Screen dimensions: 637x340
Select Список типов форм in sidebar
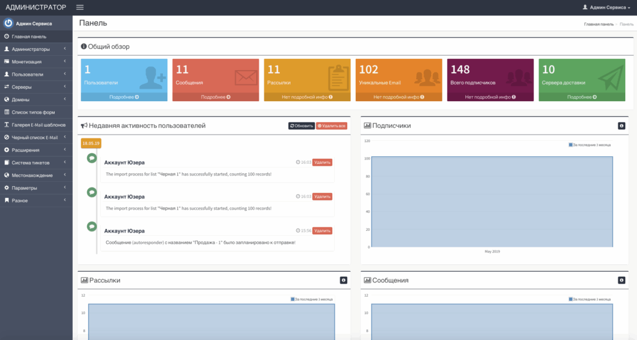tap(34, 112)
